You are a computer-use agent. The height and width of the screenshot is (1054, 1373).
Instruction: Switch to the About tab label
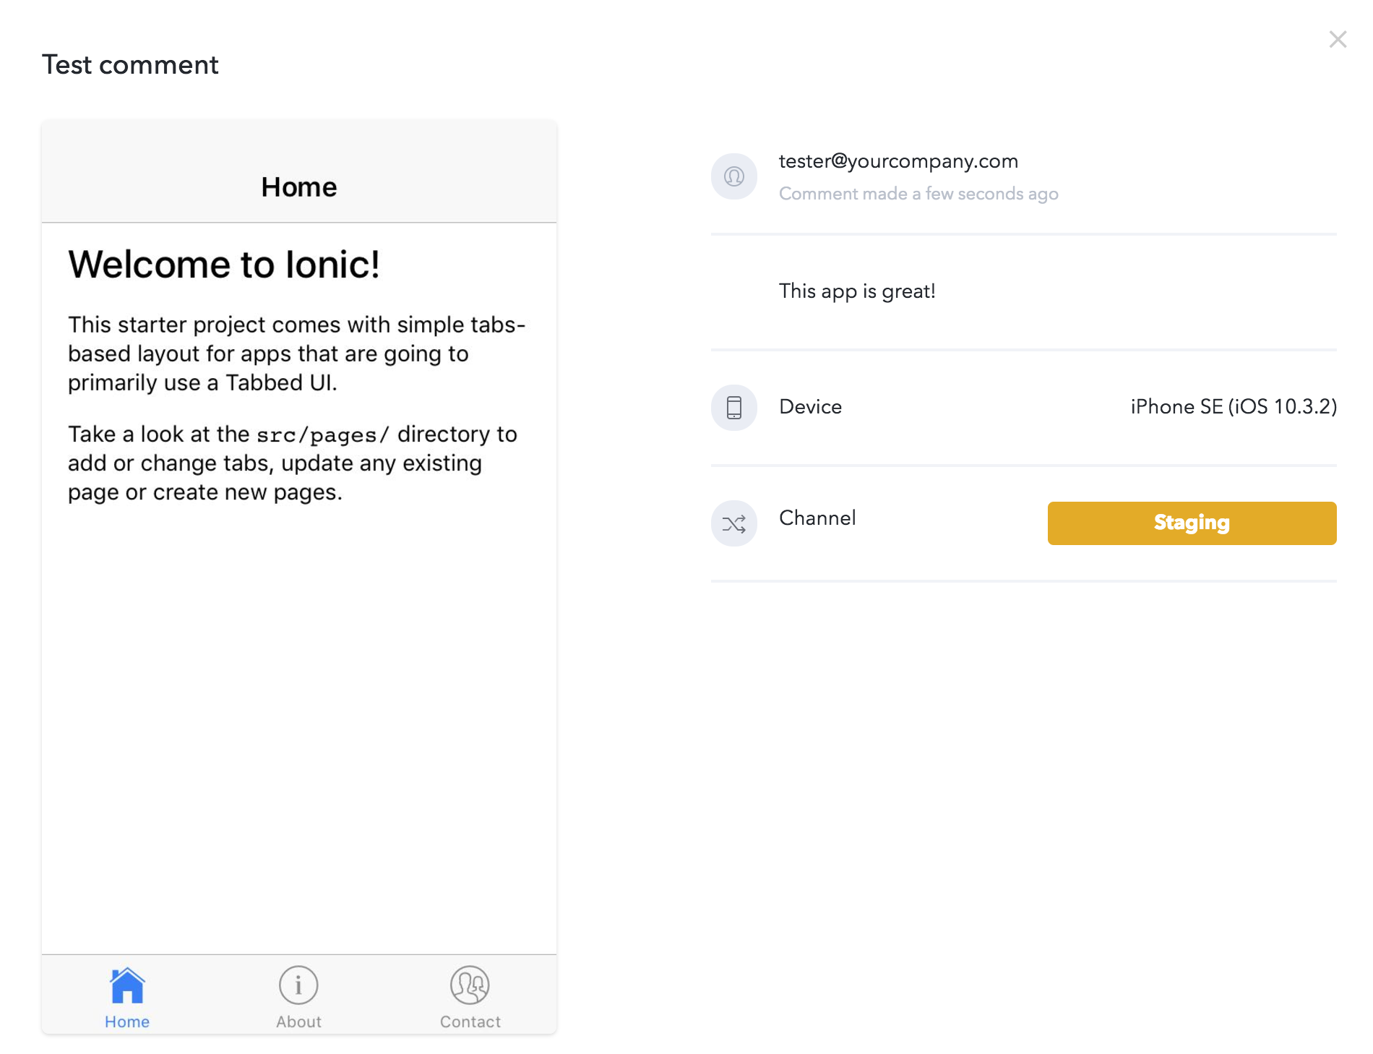(x=298, y=1021)
